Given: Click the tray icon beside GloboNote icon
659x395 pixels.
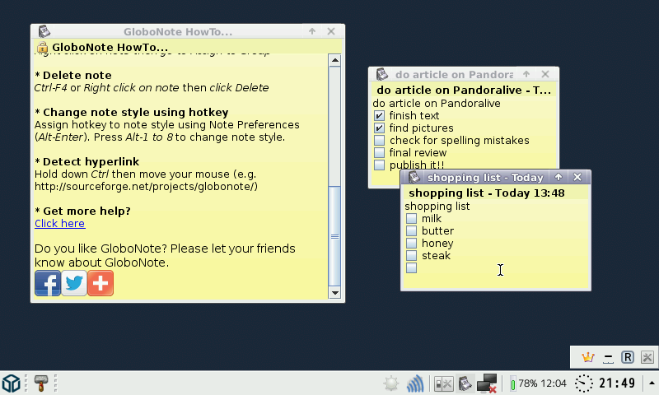Looking at the screenshot, I should click(443, 383).
